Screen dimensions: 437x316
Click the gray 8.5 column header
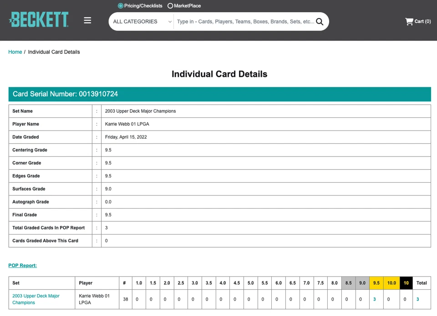point(348,283)
